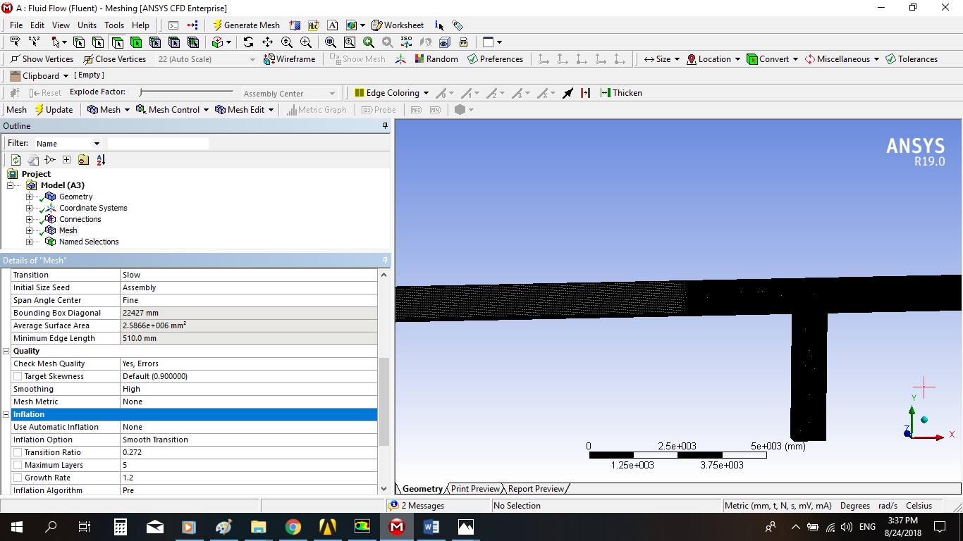Click the A-Z sort icon in Outline
The height and width of the screenshot is (541, 963).
pyautogui.click(x=101, y=160)
